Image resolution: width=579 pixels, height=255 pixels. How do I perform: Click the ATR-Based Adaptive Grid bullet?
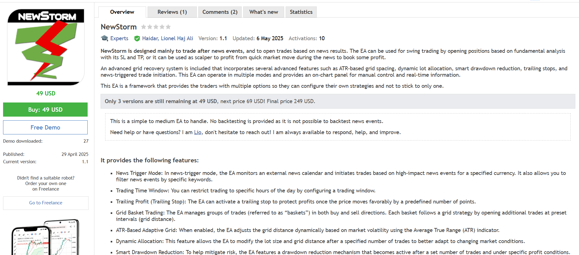(x=308, y=230)
